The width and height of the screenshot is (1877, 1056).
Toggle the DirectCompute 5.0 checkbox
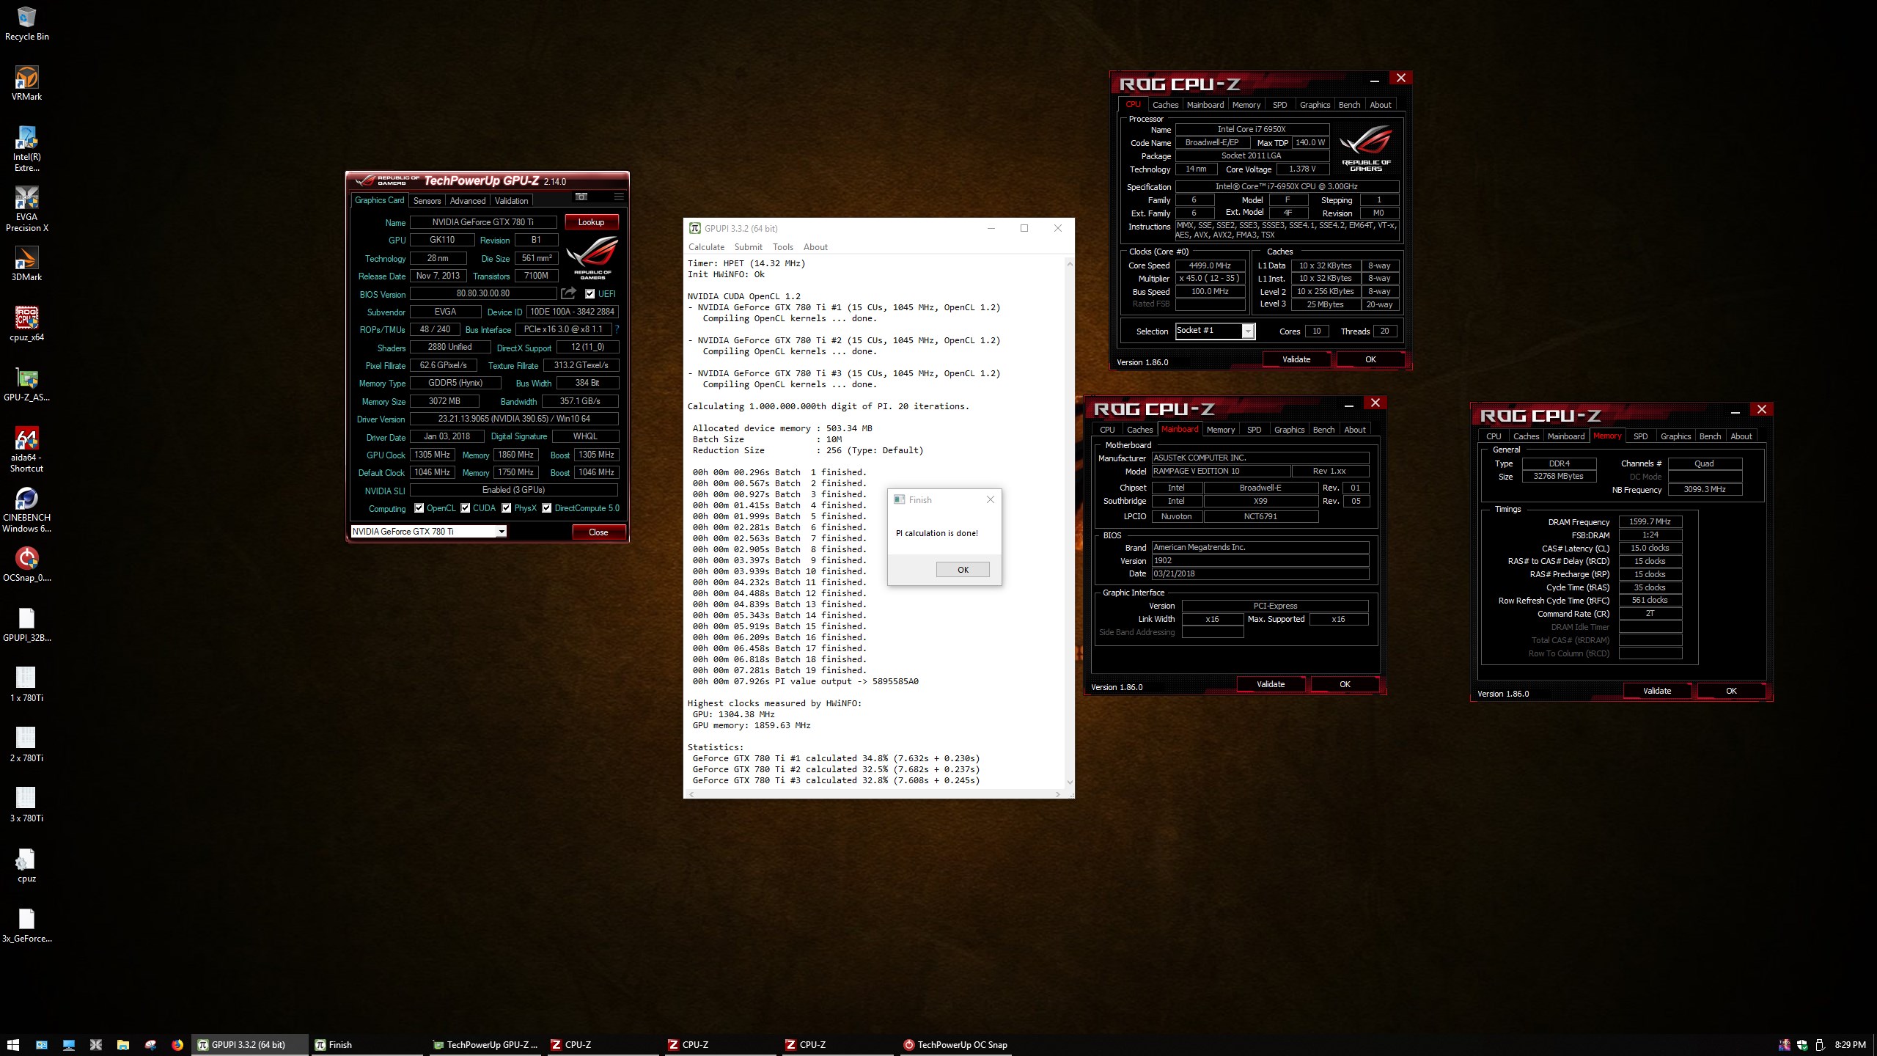(x=547, y=508)
